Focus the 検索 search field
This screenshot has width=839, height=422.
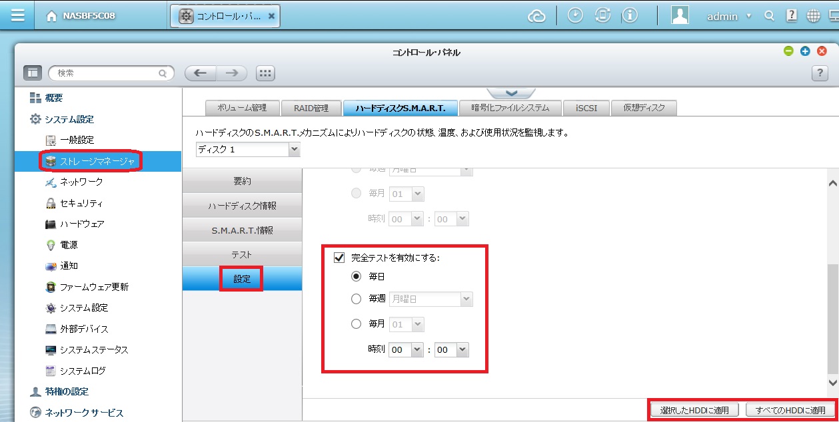tap(111, 73)
